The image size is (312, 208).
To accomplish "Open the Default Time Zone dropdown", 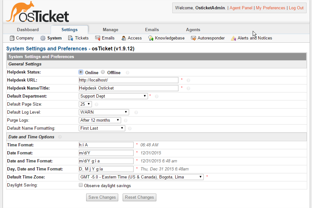I will click(x=141, y=177).
